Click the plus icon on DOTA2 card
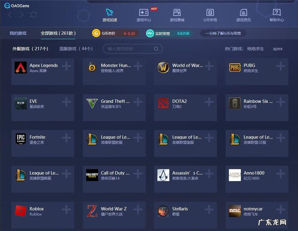The width and height of the screenshot is (298, 231). tap(209, 102)
